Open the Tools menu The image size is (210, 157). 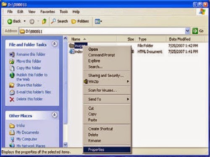tap(64, 12)
